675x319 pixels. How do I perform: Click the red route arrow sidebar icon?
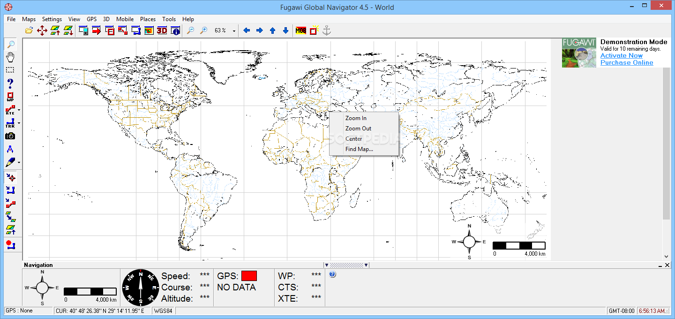pos(10,203)
